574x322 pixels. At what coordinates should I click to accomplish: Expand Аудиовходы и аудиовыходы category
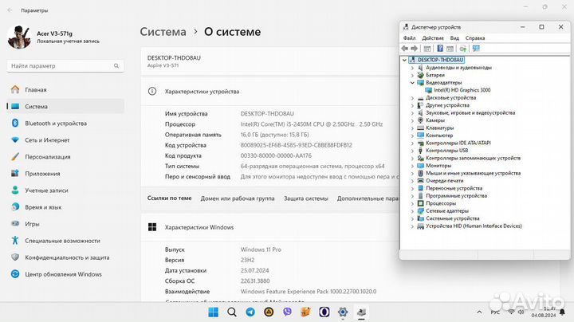pyautogui.click(x=412, y=68)
